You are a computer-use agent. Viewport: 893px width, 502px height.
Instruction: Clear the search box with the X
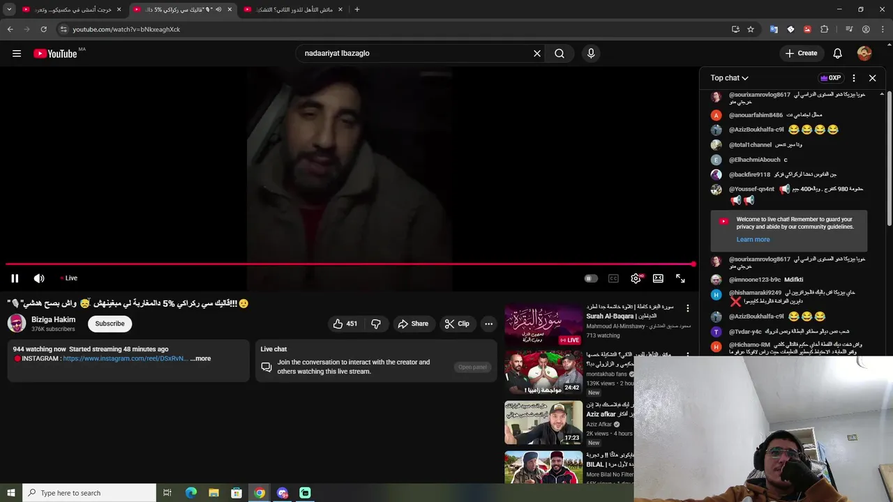(x=537, y=53)
